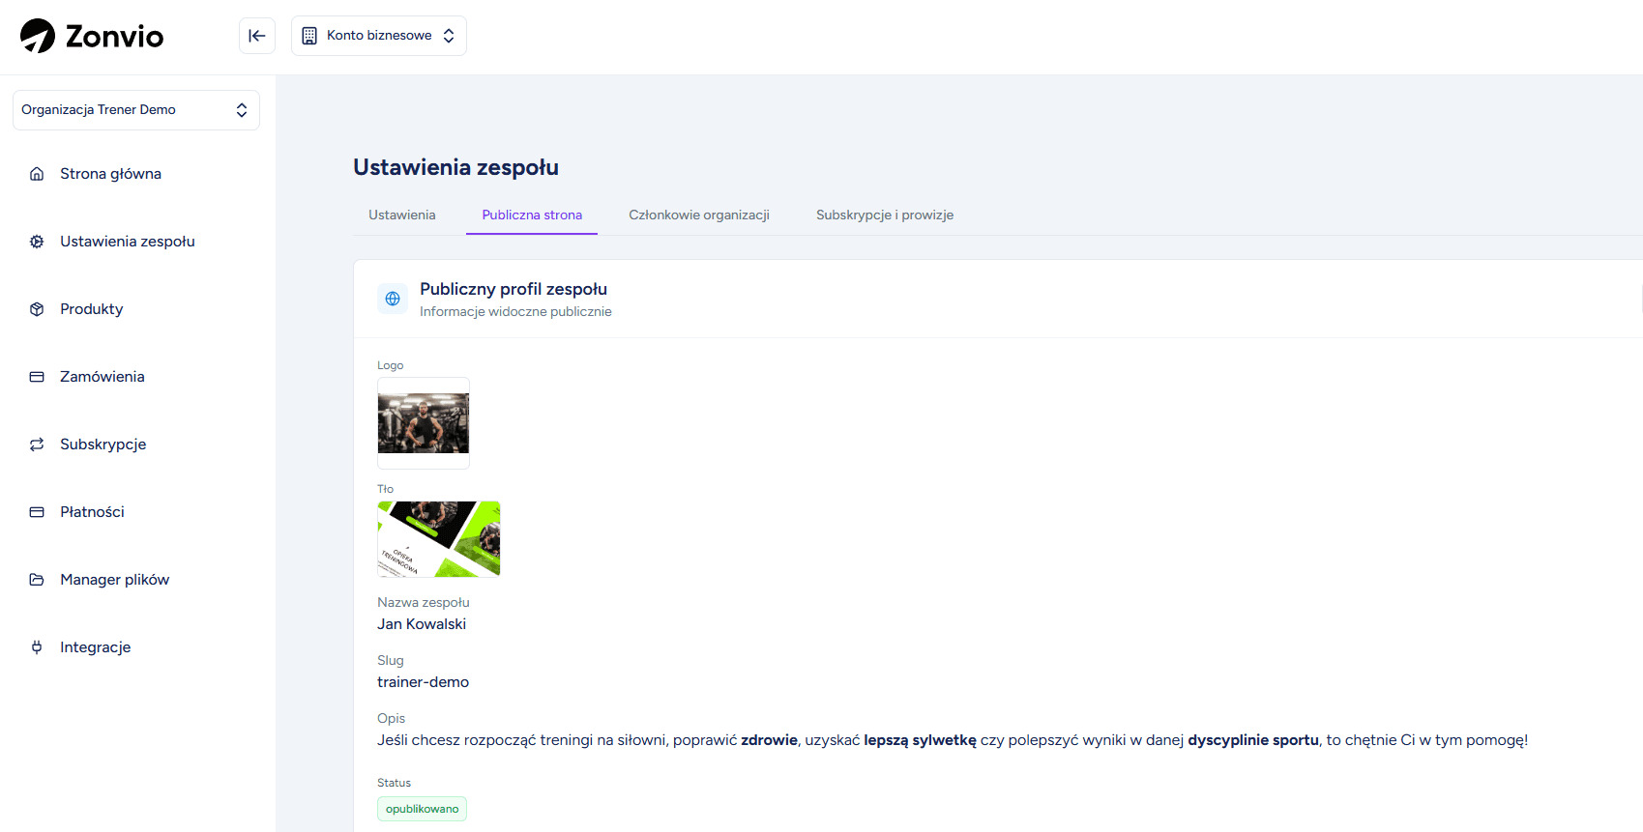Click the box icon next to Produkty
The height and width of the screenshot is (832, 1643).
coord(37,309)
